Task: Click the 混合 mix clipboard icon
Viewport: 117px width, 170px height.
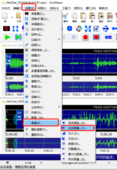Action: click(x=101, y=17)
